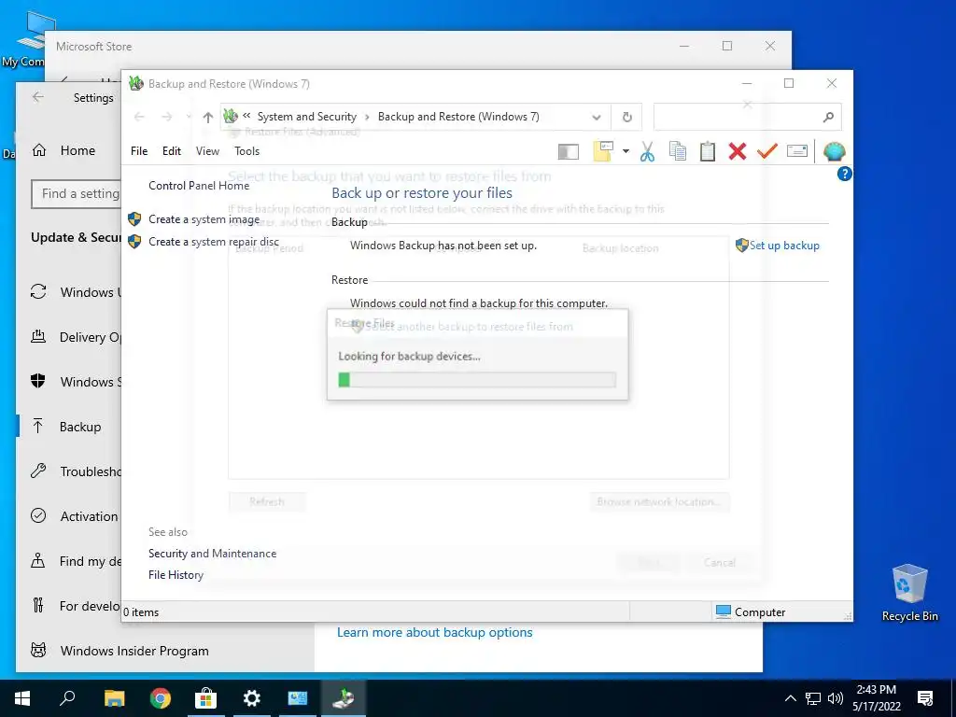Image resolution: width=956 pixels, height=717 pixels.
Task: Click Home in Settings sidebar
Action: point(77,150)
